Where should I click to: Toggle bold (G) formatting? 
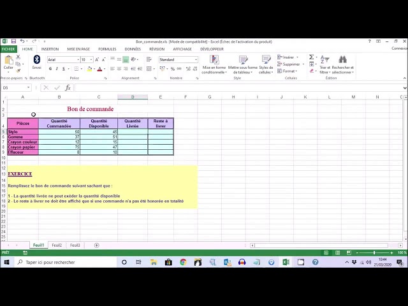click(x=50, y=69)
